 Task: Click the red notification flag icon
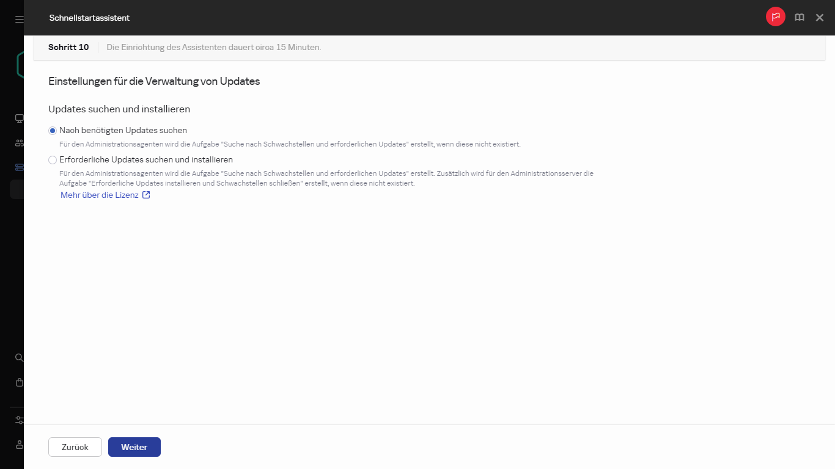click(x=775, y=16)
